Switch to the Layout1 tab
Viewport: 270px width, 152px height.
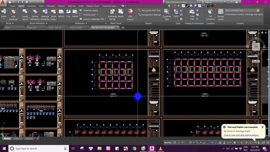coord(18,138)
